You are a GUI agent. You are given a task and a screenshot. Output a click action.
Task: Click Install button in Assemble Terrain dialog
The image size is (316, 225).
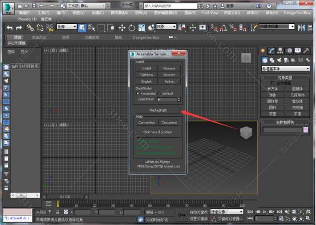tap(147, 68)
